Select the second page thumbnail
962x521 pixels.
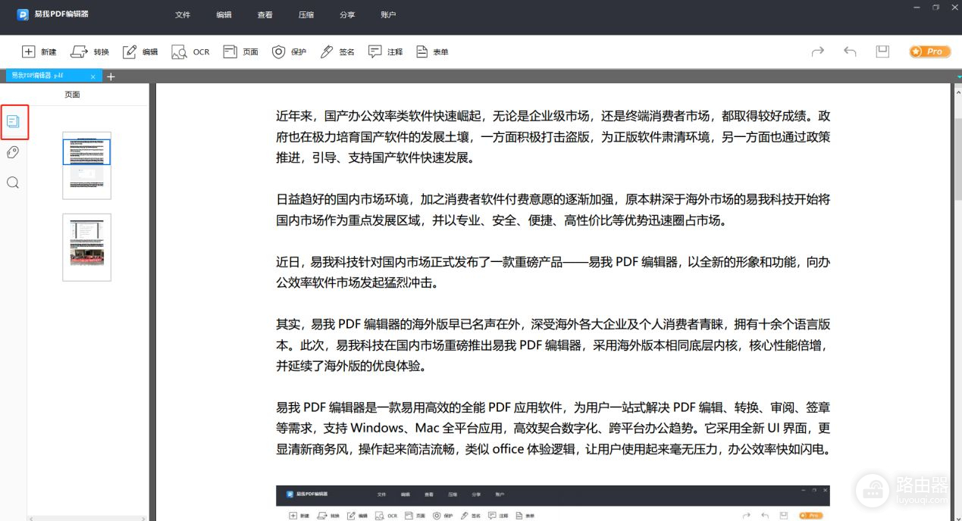[86, 247]
